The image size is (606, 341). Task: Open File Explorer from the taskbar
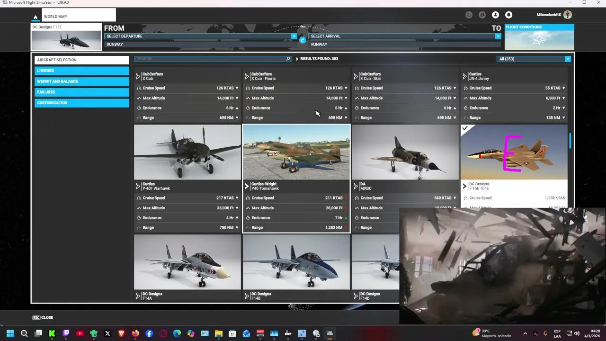point(219,333)
